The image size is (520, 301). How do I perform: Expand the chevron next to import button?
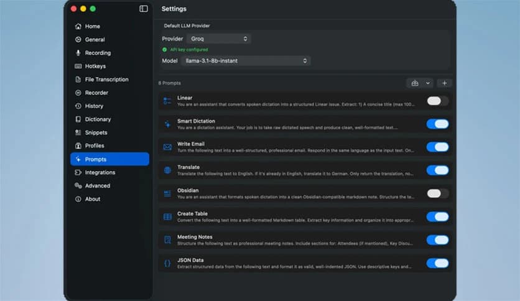tap(428, 83)
